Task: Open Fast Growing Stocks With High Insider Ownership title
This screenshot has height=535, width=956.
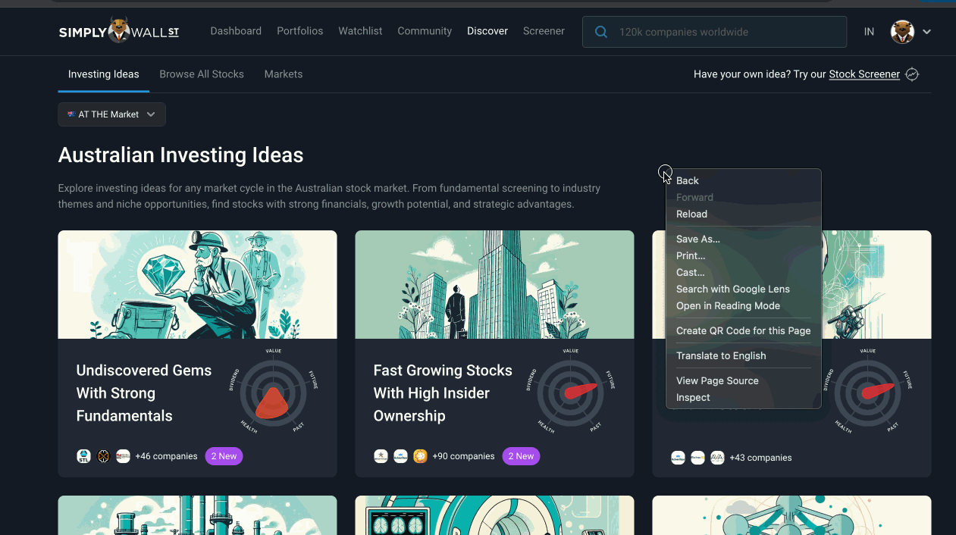Action: (x=443, y=393)
